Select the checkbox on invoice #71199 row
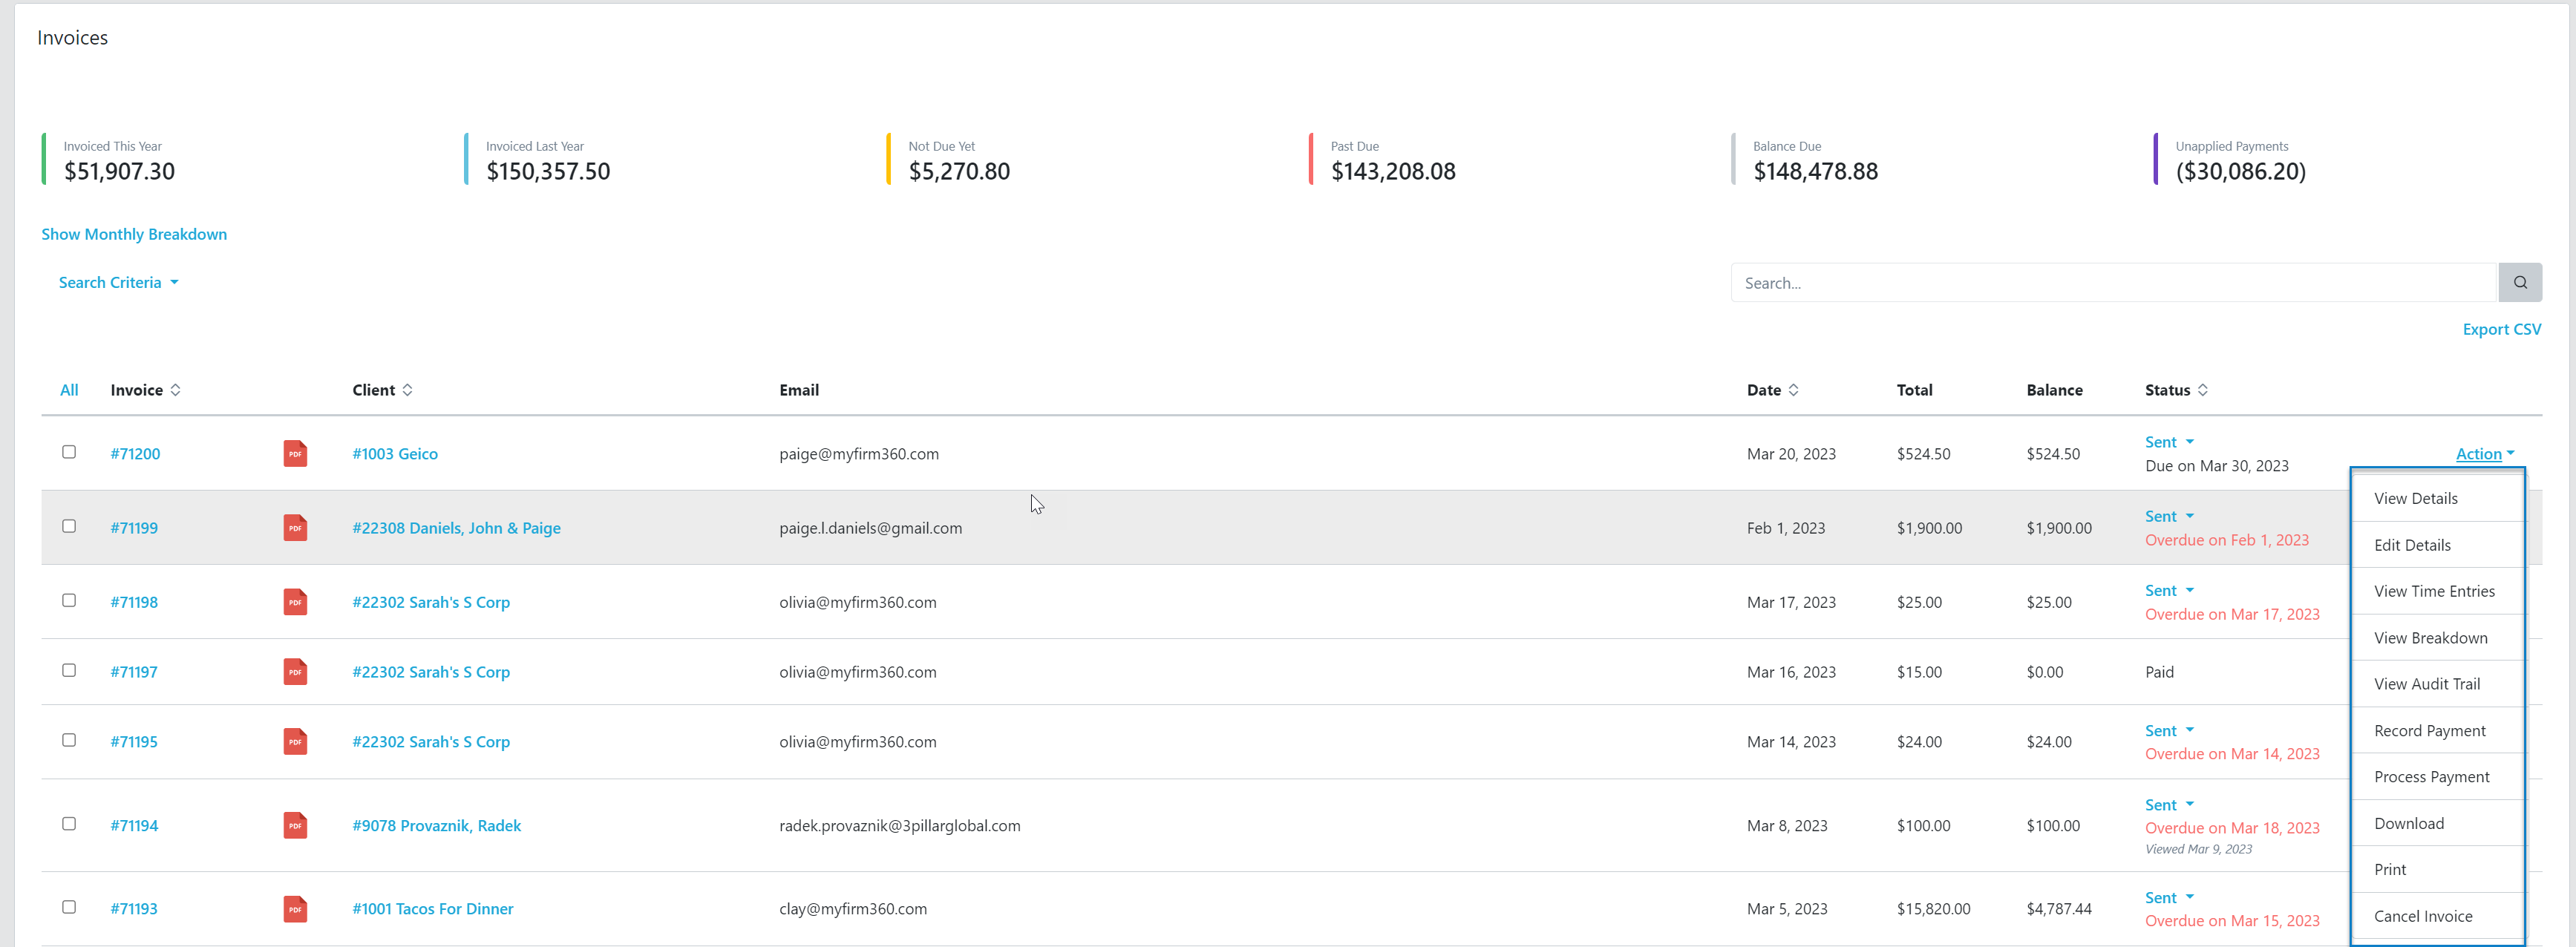This screenshot has width=2576, height=947. [69, 526]
